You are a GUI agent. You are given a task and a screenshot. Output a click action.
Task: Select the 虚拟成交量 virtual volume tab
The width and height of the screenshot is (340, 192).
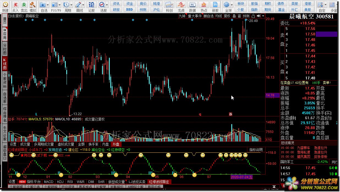[x=66, y=144]
